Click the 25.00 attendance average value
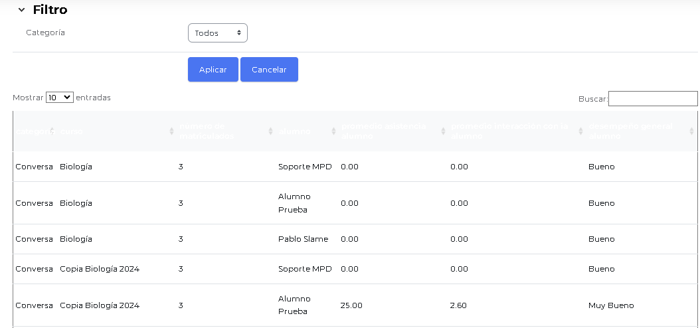 click(351, 305)
